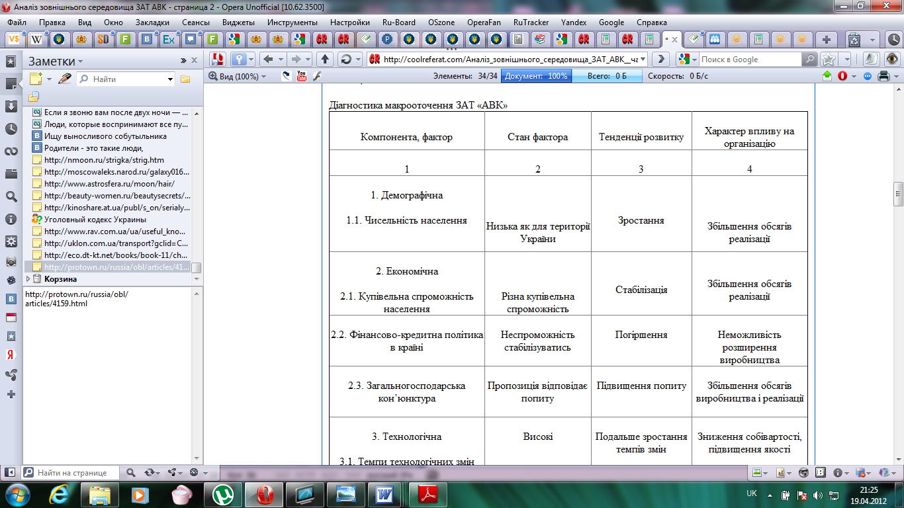Open the Файл menu
The image size is (904, 508).
17,22
